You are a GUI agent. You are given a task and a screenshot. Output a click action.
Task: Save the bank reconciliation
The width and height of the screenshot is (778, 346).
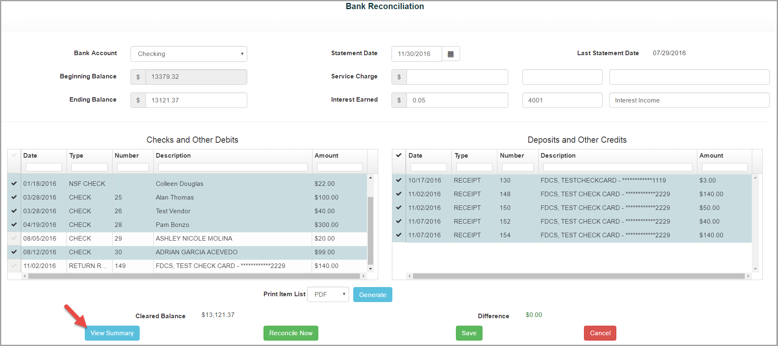coord(469,333)
